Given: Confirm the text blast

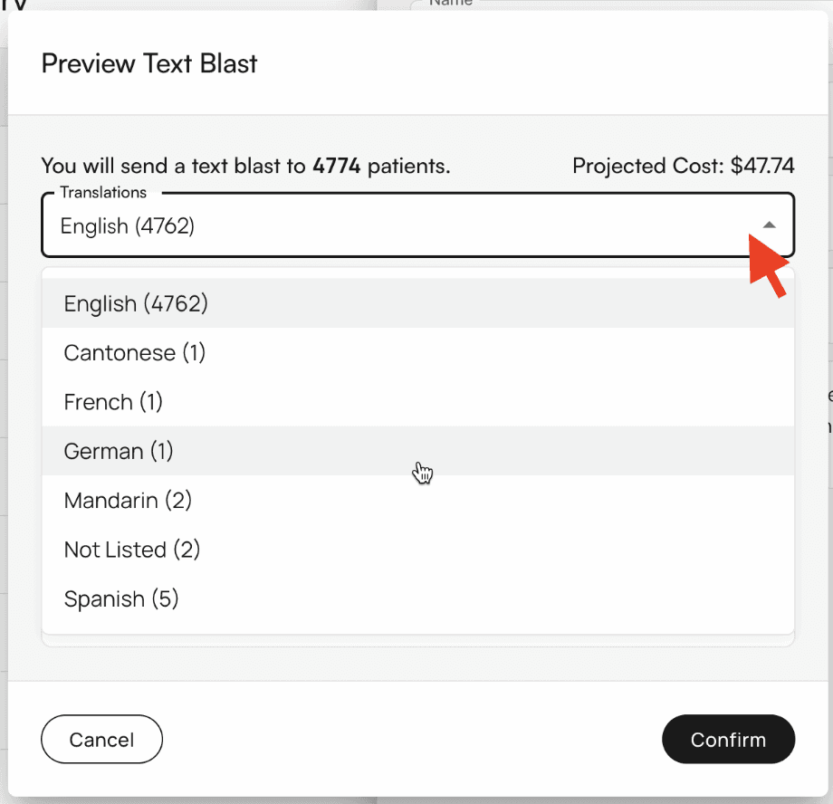Looking at the screenshot, I should [x=728, y=740].
